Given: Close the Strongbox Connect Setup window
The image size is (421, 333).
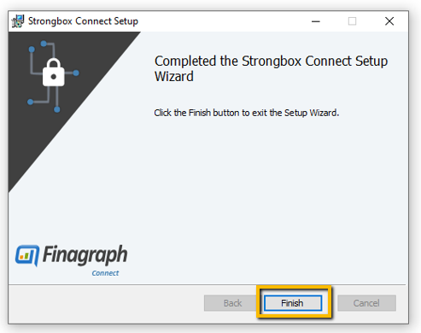Looking at the screenshot, I should pos(389,21).
